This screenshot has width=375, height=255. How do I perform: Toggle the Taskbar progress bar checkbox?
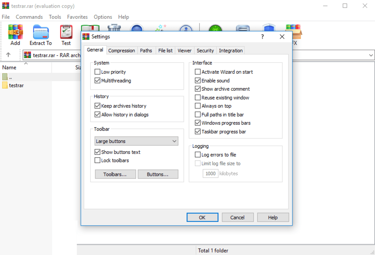point(197,132)
